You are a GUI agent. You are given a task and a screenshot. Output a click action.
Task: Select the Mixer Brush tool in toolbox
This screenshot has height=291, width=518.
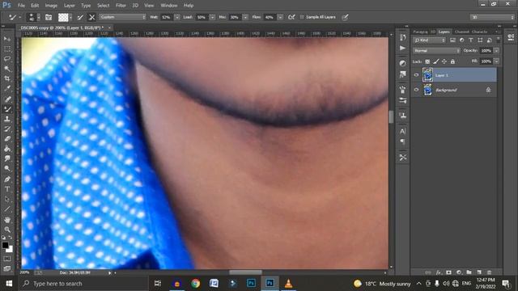coord(7,109)
